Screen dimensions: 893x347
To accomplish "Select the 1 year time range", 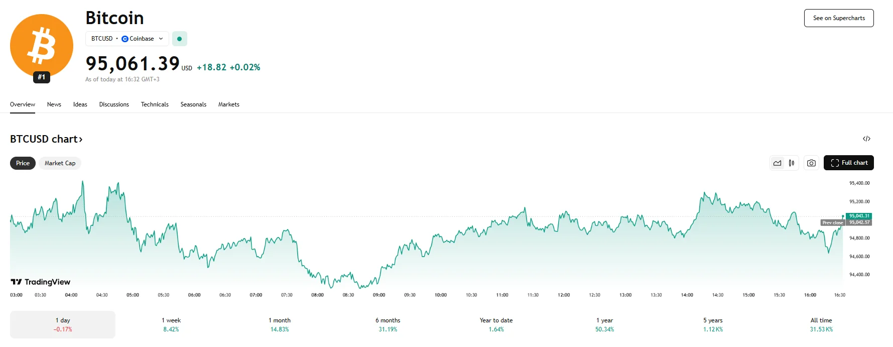I will (604, 324).
